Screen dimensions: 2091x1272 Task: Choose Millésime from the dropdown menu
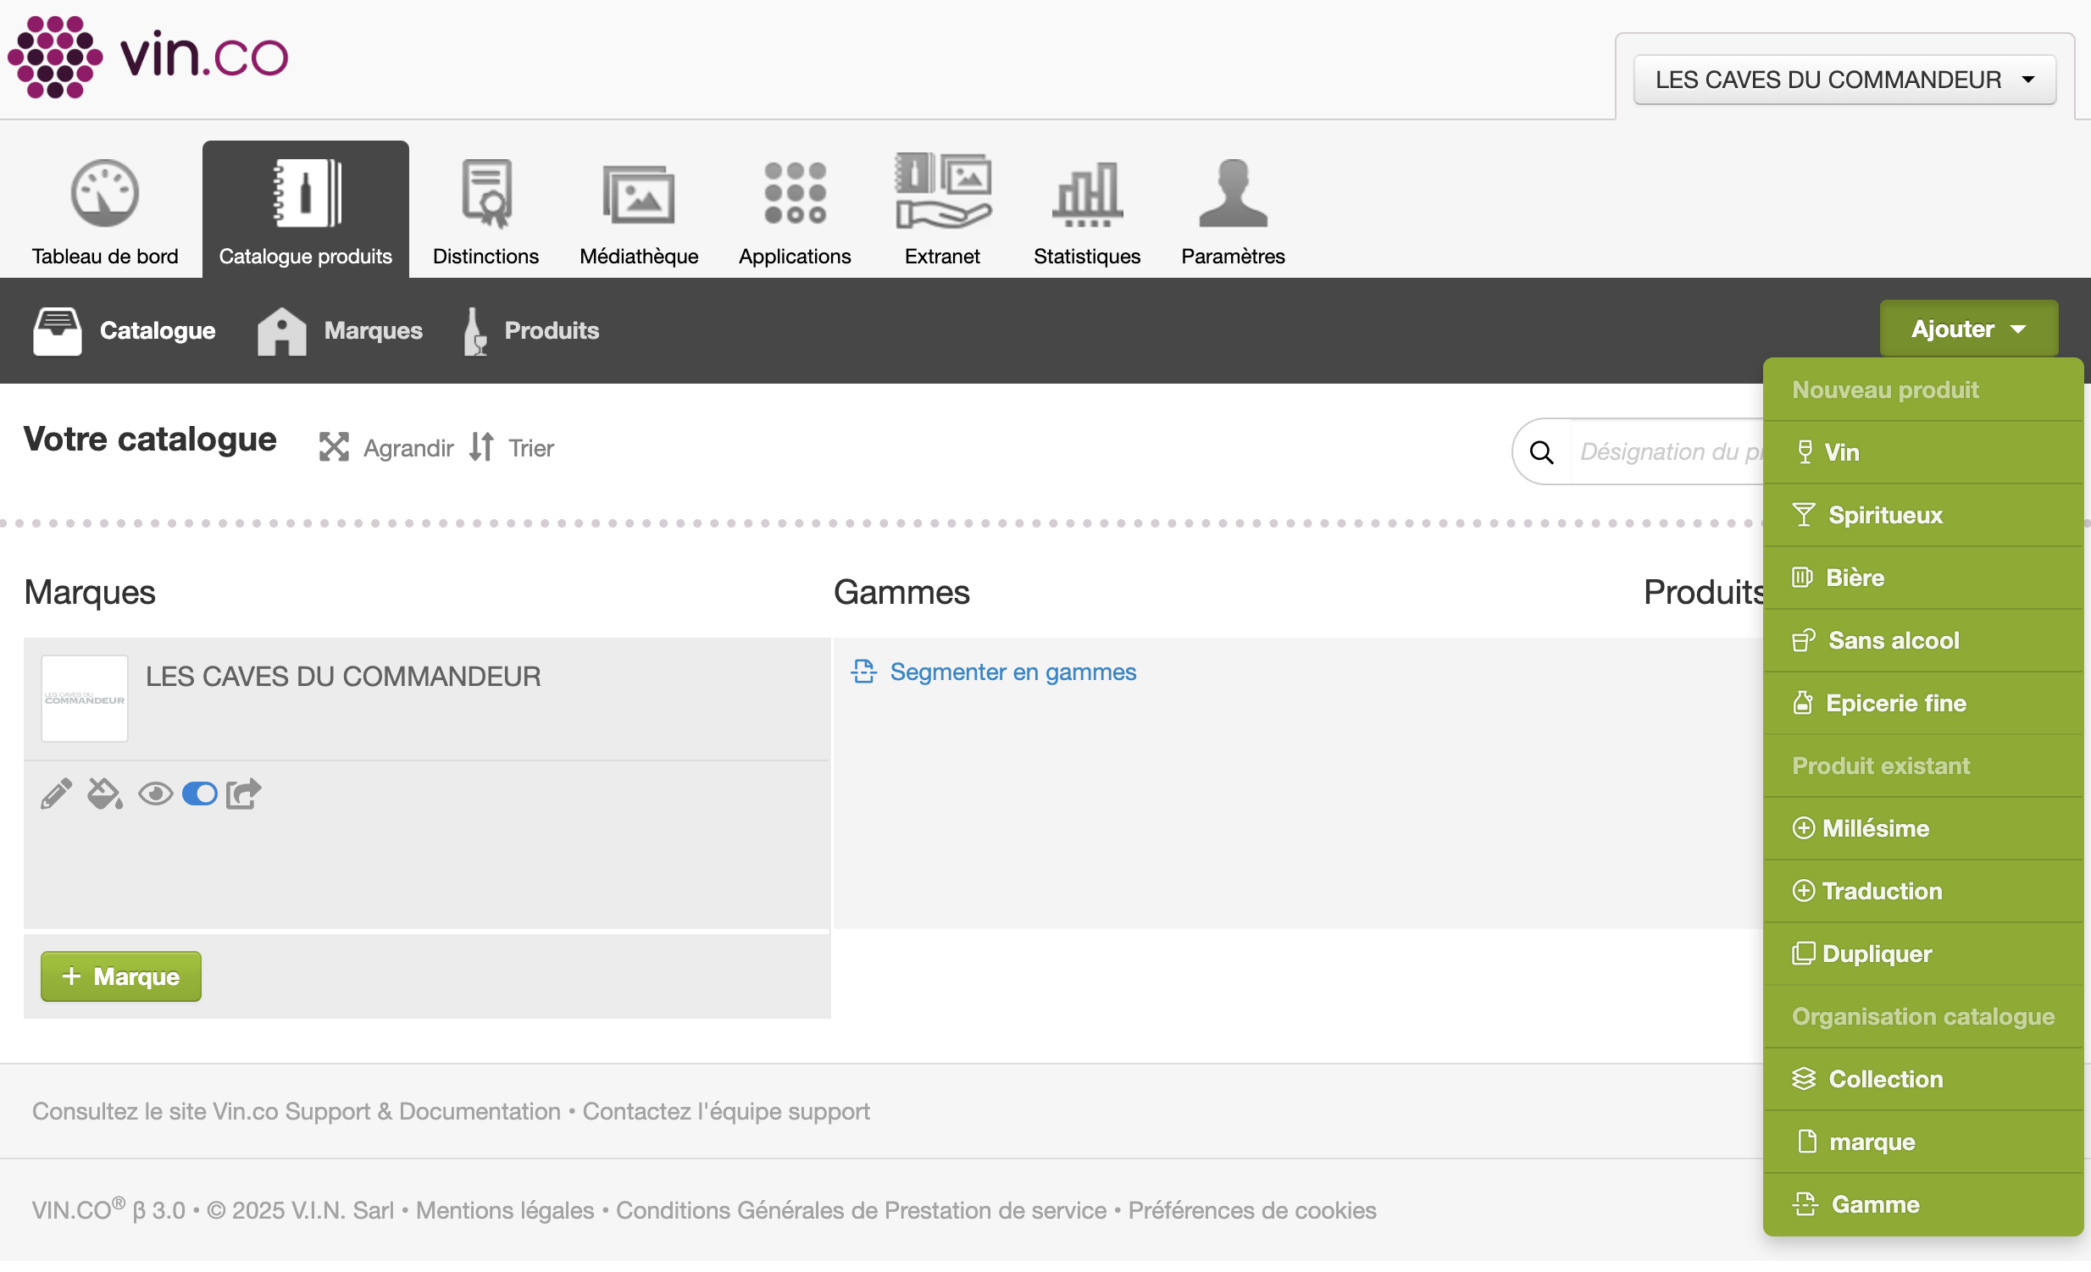pos(1875,829)
